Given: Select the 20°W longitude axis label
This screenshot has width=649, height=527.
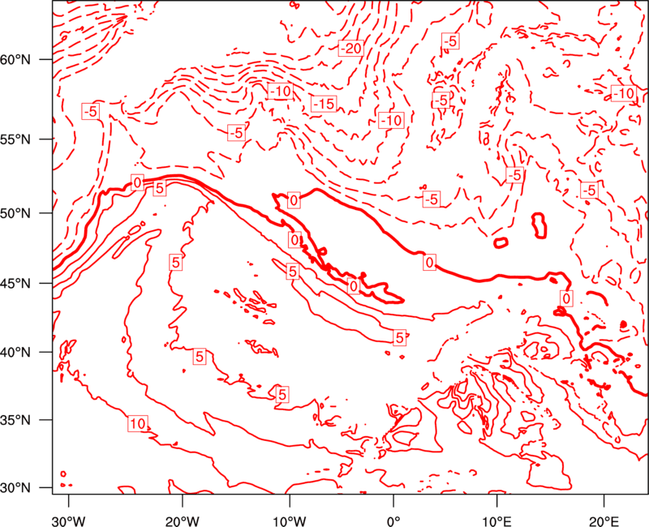Looking at the screenshot, I should pyautogui.click(x=183, y=521).
